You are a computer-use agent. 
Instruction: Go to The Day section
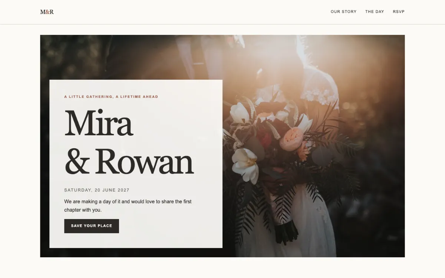pyautogui.click(x=375, y=12)
